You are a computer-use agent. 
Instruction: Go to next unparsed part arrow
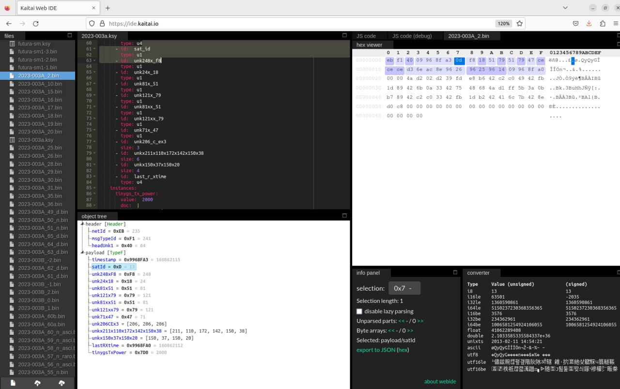[x=420, y=321]
